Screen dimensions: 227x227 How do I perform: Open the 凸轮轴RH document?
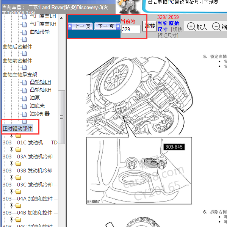click(x=41, y=90)
